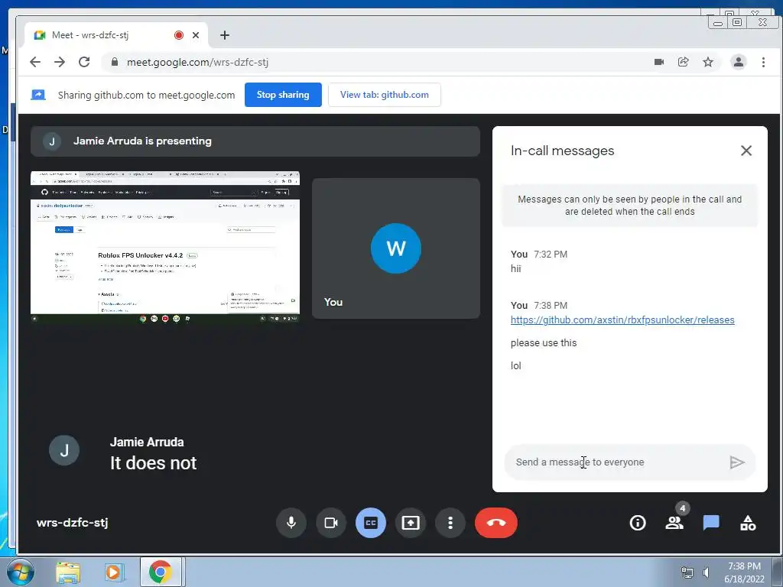
Task: Go forward with the browser forward arrow
Action: point(60,62)
